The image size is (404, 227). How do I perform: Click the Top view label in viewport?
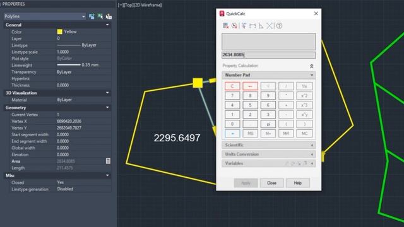coord(128,5)
